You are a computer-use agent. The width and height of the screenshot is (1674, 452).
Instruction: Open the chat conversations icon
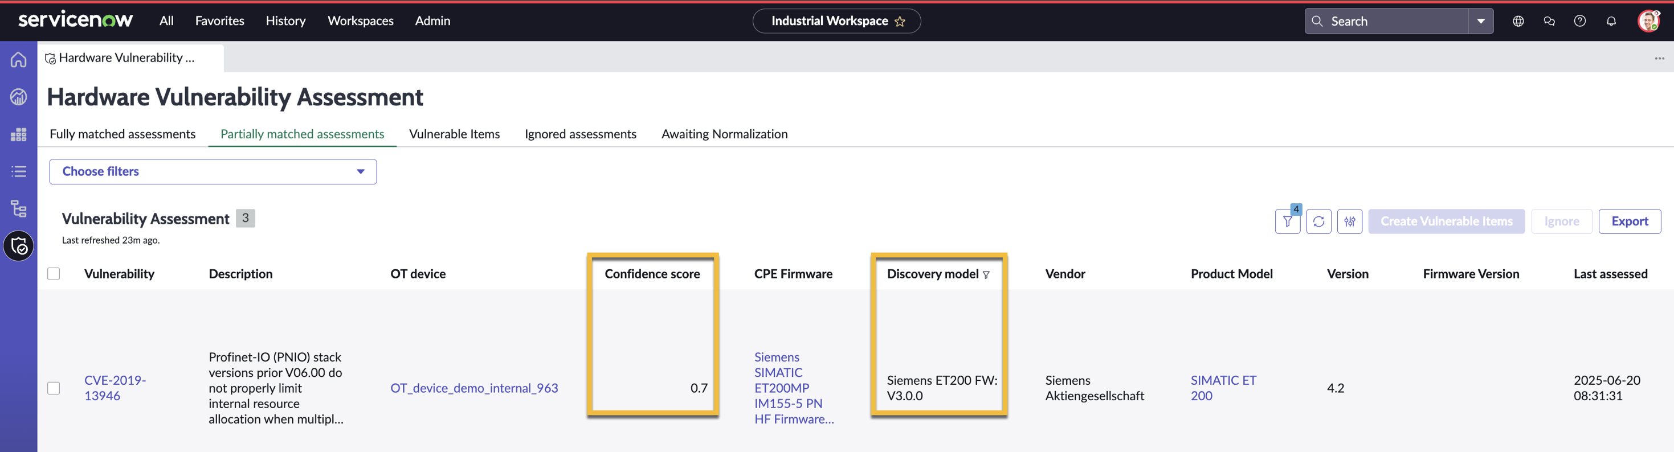[1549, 21]
